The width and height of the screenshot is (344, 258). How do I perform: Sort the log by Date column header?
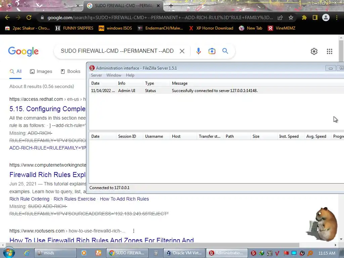pos(102,83)
